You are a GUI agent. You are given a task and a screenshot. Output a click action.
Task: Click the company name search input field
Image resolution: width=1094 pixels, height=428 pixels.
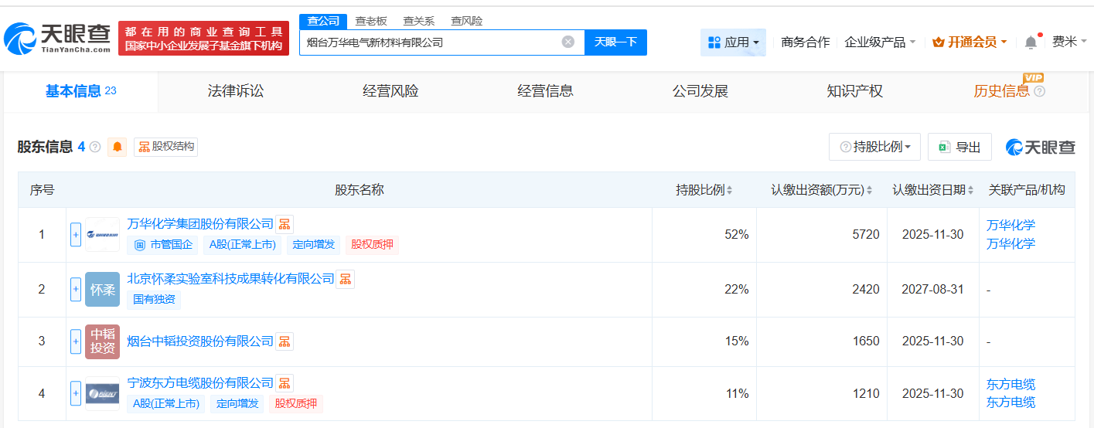(429, 42)
